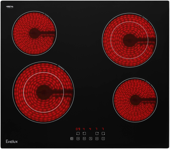Tap the power on/off touch key

pyautogui.click(x=103, y=138)
